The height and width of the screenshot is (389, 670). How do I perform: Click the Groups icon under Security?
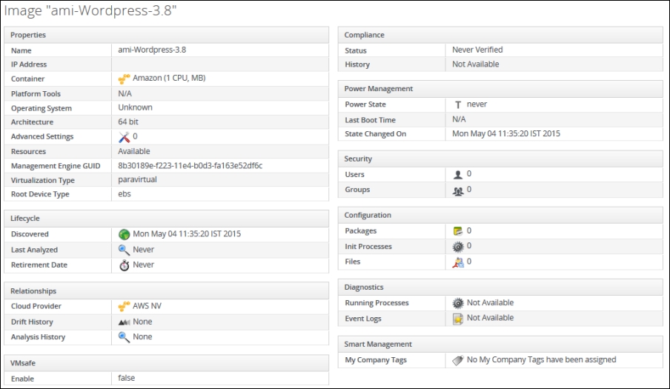(x=457, y=190)
